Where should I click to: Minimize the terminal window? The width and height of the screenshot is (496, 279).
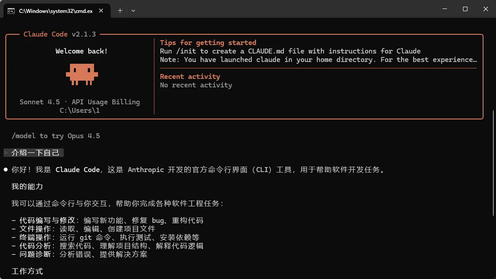click(x=445, y=9)
